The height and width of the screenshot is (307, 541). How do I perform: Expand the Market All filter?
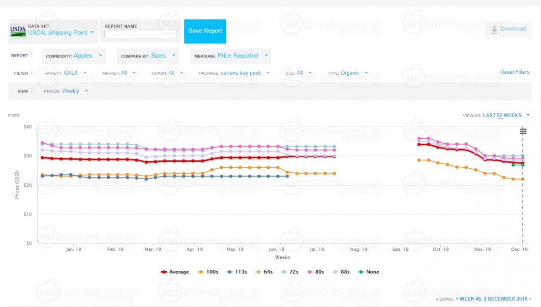[x=119, y=73]
